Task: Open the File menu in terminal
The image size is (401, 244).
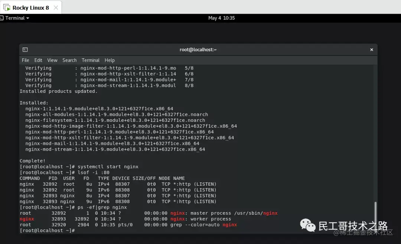Action: 25,60
